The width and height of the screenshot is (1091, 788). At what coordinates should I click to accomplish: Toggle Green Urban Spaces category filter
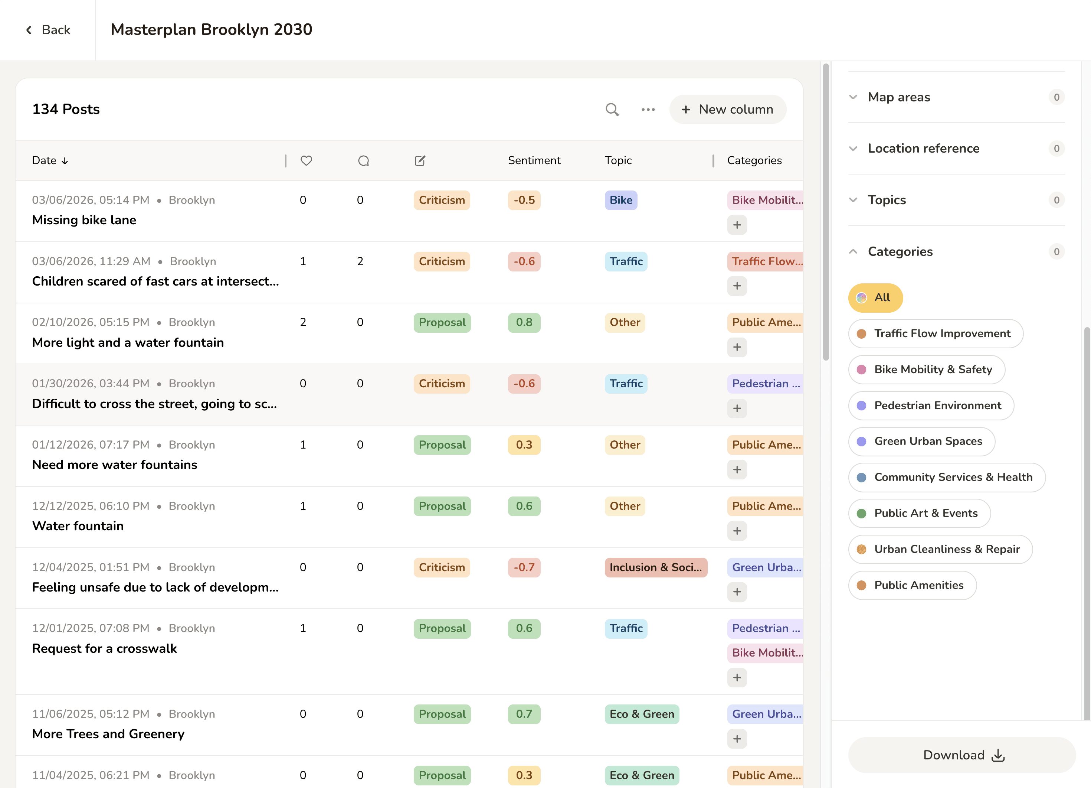922,442
